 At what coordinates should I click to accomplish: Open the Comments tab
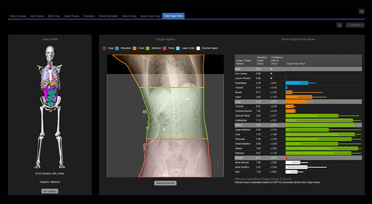point(89,16)
